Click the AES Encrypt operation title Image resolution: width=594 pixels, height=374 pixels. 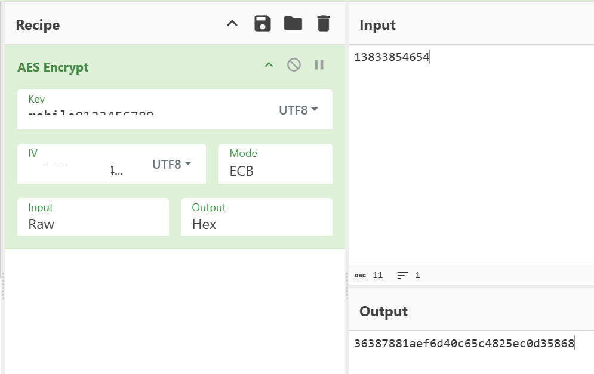click(53, 67)
